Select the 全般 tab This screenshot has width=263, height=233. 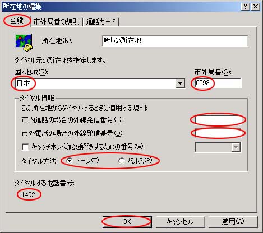coord(17,21)
